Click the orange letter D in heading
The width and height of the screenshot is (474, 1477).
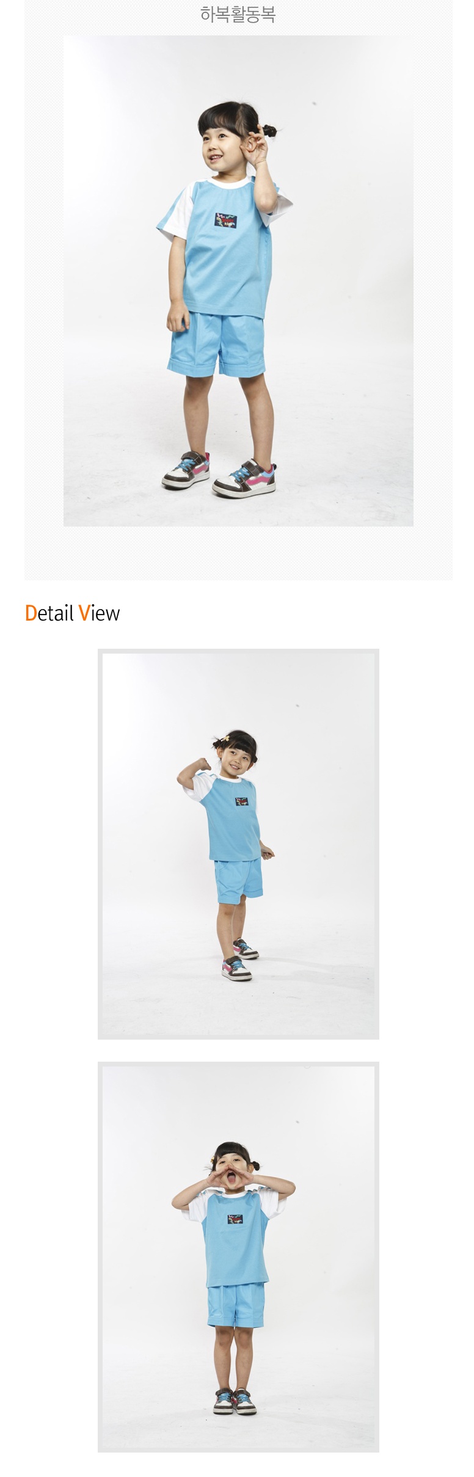[x=31, y=613]
